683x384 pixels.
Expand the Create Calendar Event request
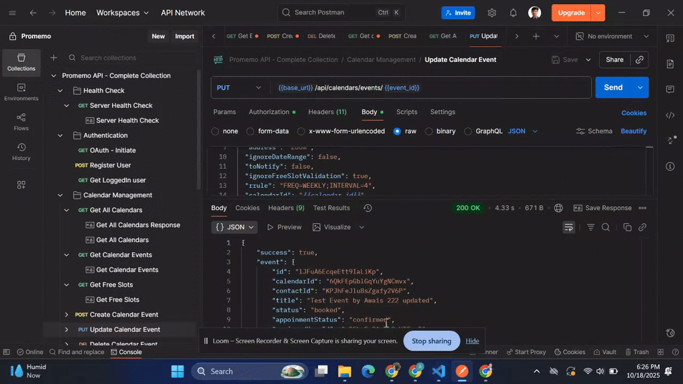(x=66, y=315)
